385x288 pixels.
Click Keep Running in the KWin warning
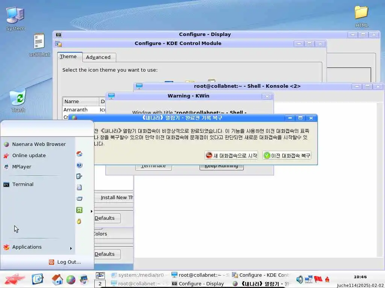221,167
